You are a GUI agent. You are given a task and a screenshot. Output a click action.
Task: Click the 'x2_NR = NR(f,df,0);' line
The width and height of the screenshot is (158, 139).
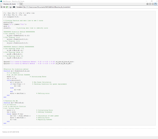pyautogui.click(x=15, y=54)
